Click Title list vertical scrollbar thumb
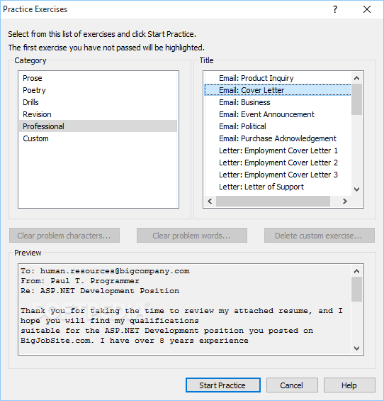The image size is (384, 401). [x=356, y=99]
